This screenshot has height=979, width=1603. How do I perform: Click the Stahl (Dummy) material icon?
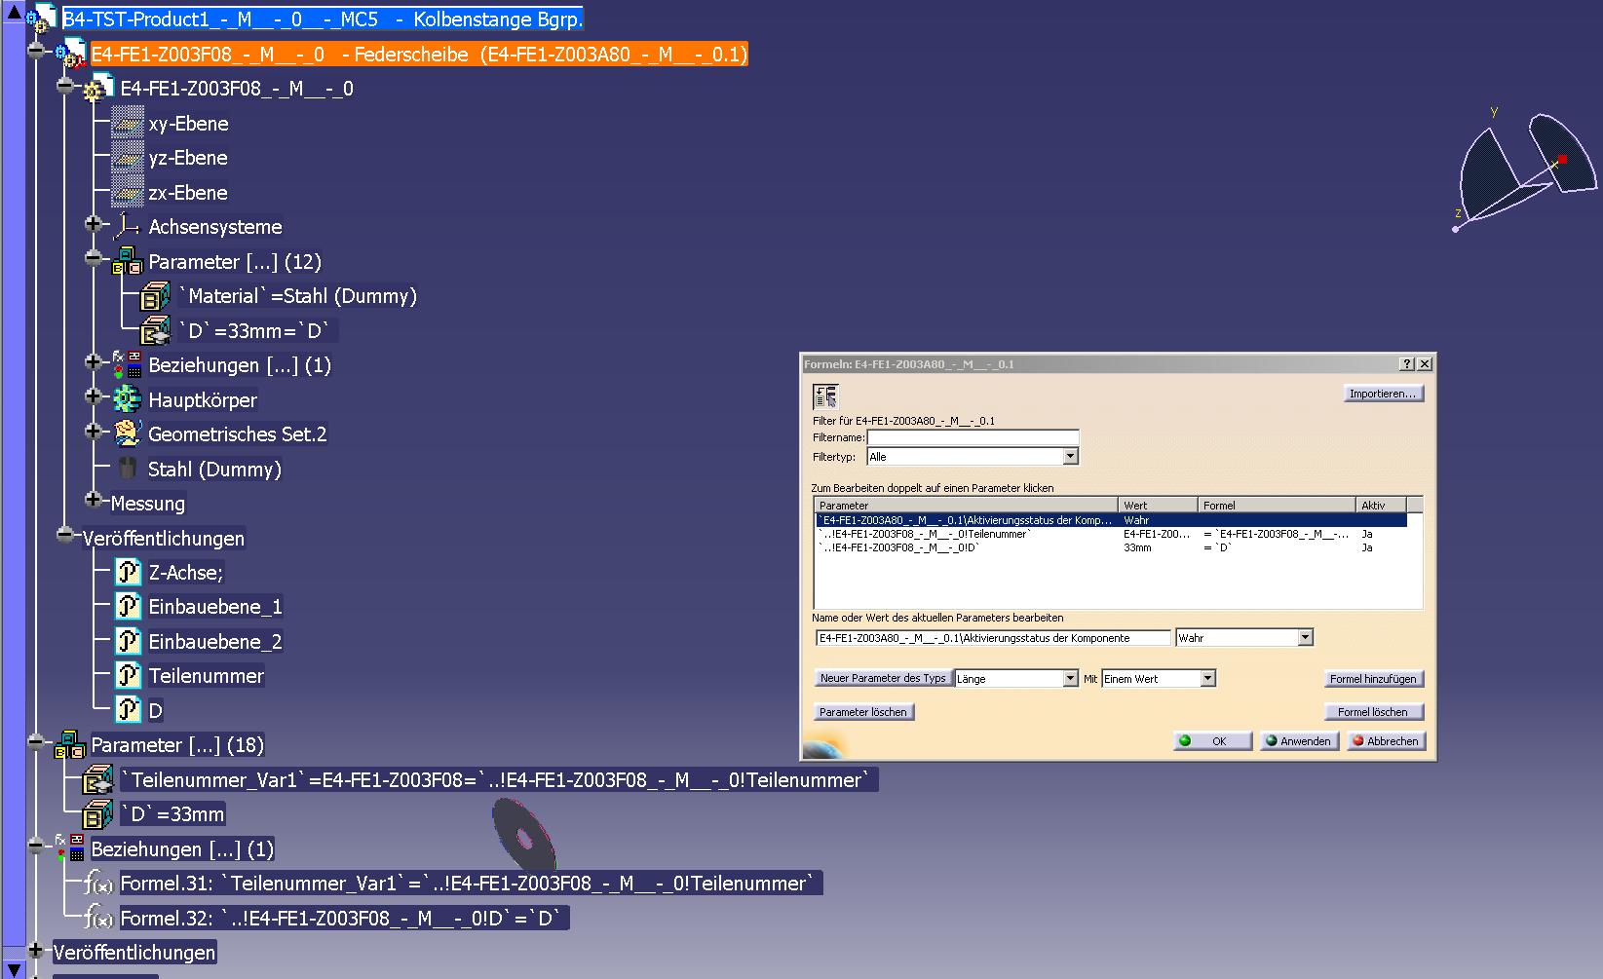pyautogui.click(x=127, y=469)
